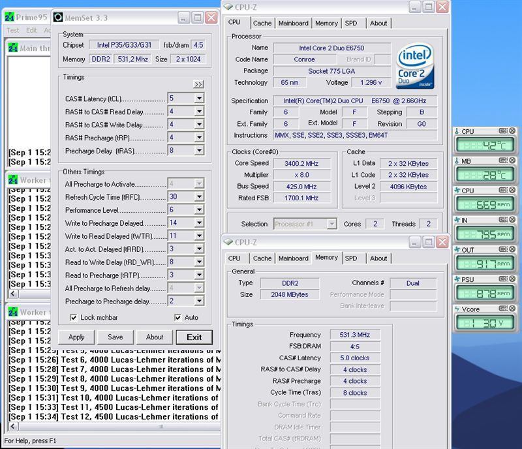
Task: Open Refresh Cycle Time (tRFC) dropdown
Action: [199, 196]
